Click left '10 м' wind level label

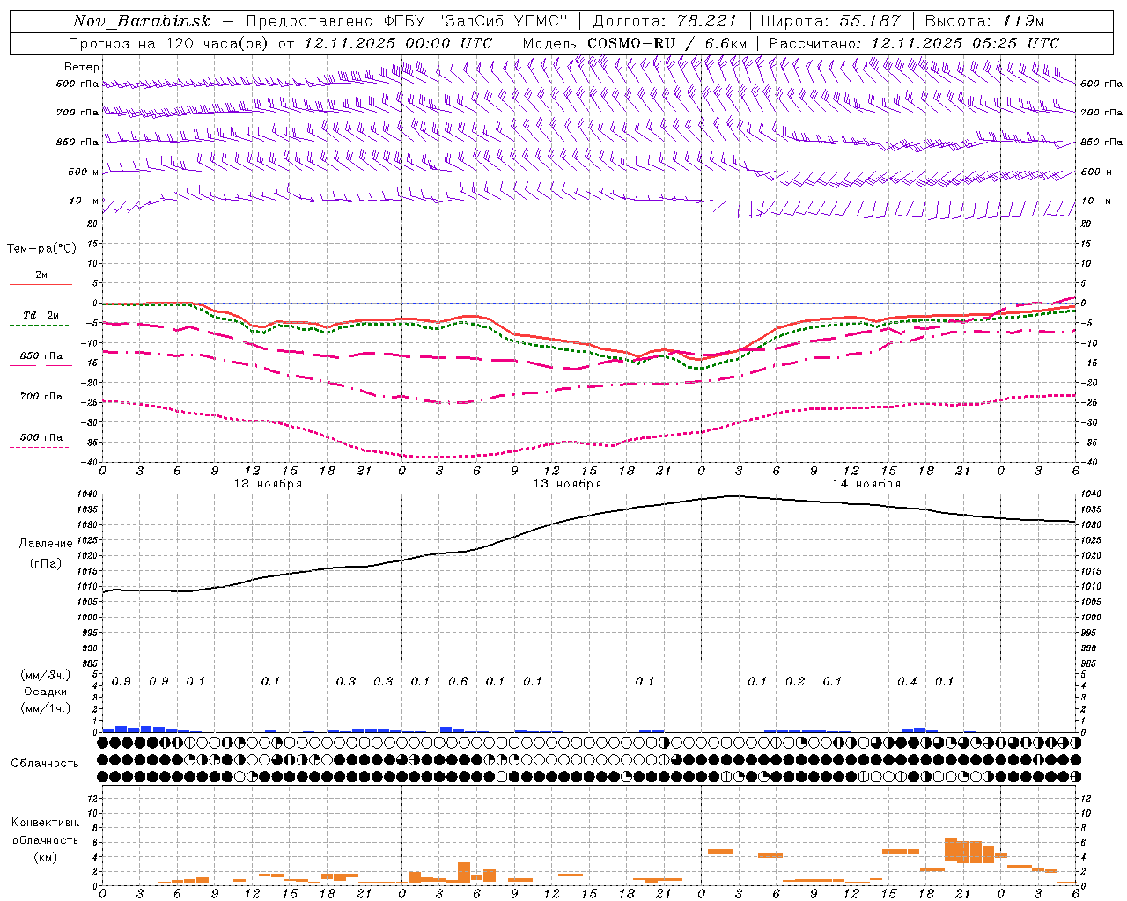[85, 201]
